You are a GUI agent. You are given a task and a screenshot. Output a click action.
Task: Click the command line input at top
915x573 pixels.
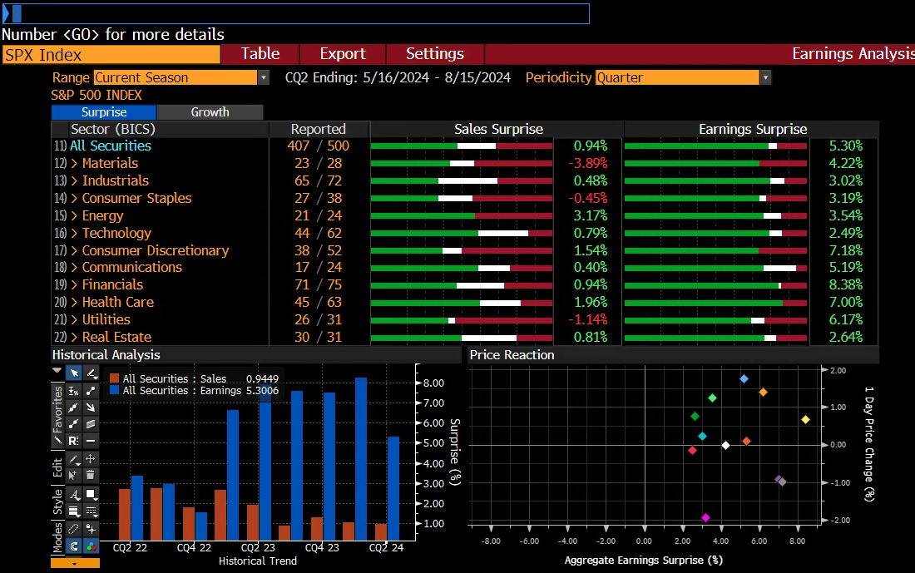coord(296,13)
